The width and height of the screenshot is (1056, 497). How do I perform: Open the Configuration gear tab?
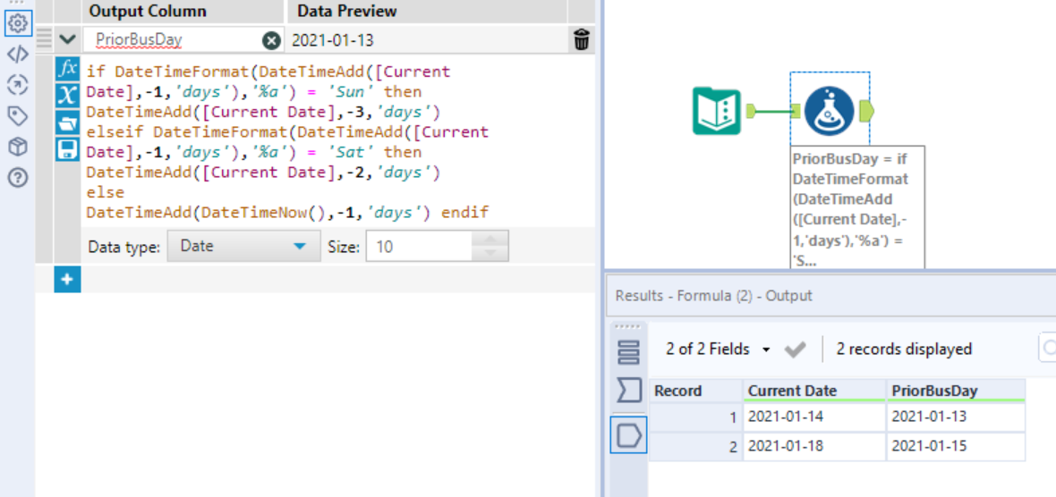pos(18,22)
